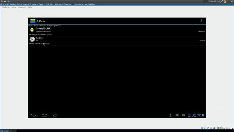234x132 pixels.
Task: Click VirtualBox mouse integration indicator
Action: [x=218, y=128]
